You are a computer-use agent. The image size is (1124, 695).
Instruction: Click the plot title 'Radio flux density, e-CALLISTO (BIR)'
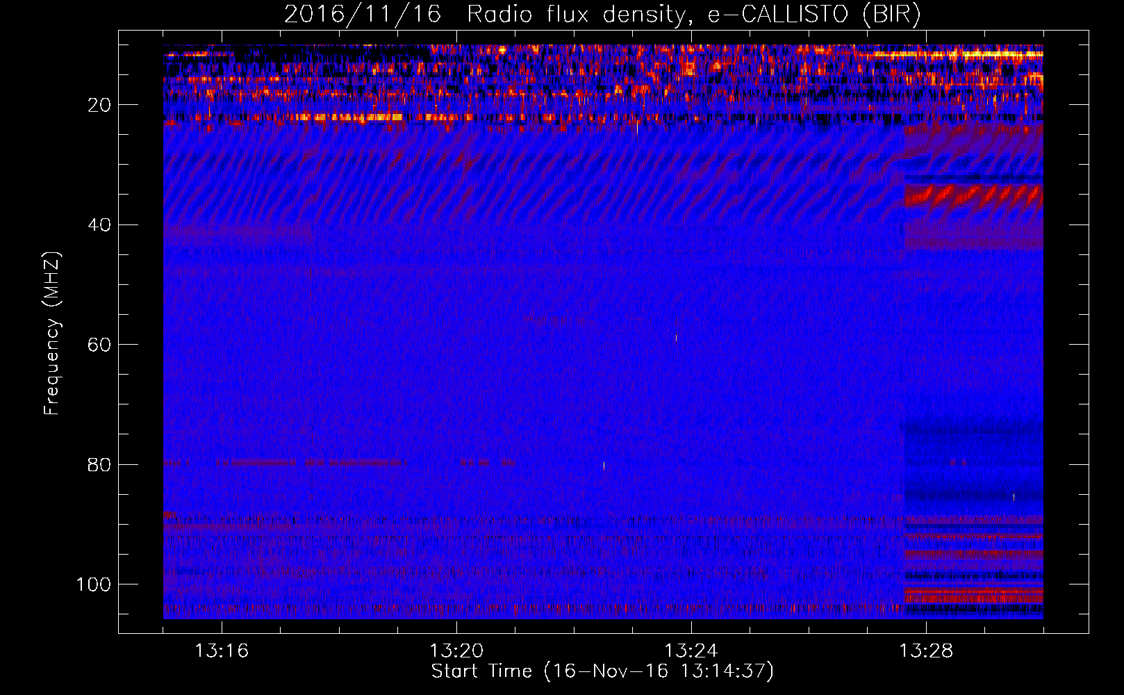(x=694, y=14)
